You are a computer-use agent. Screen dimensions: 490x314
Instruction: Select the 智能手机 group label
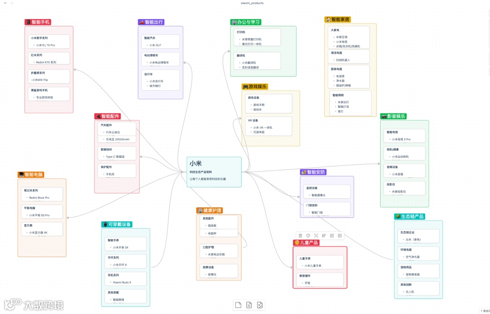38,22
